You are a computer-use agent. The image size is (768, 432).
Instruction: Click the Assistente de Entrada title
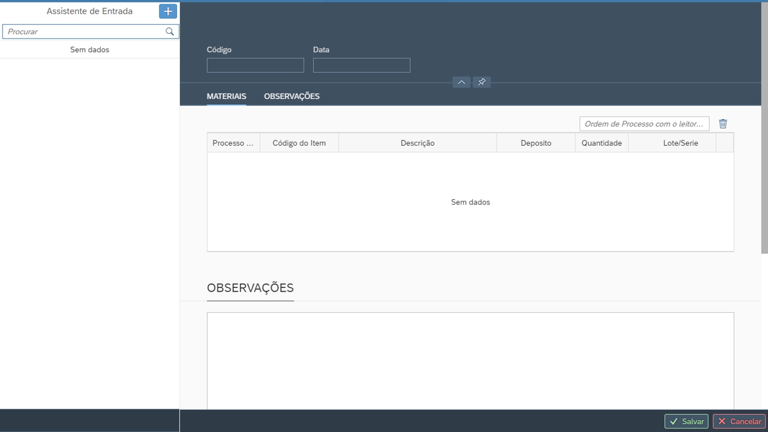pos(89,11)
